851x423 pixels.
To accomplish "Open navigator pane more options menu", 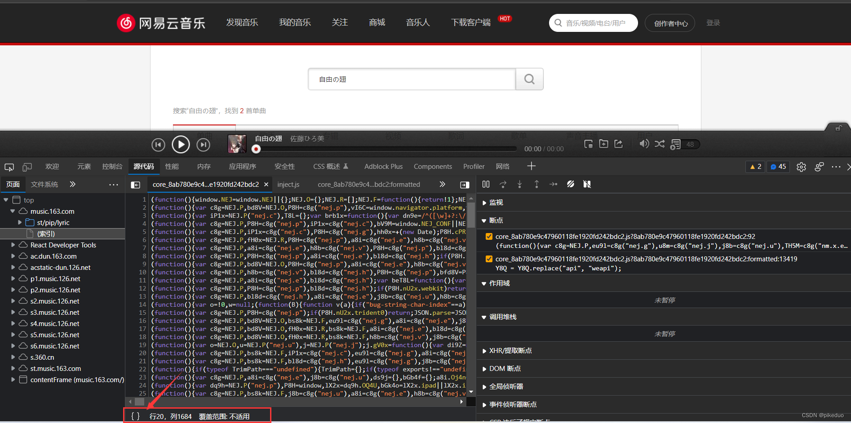I will (114, 185).
